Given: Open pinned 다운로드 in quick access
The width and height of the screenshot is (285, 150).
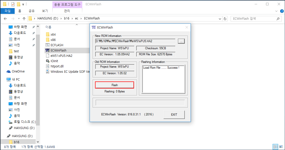Looking at the screenshot, I should (20, 33).
